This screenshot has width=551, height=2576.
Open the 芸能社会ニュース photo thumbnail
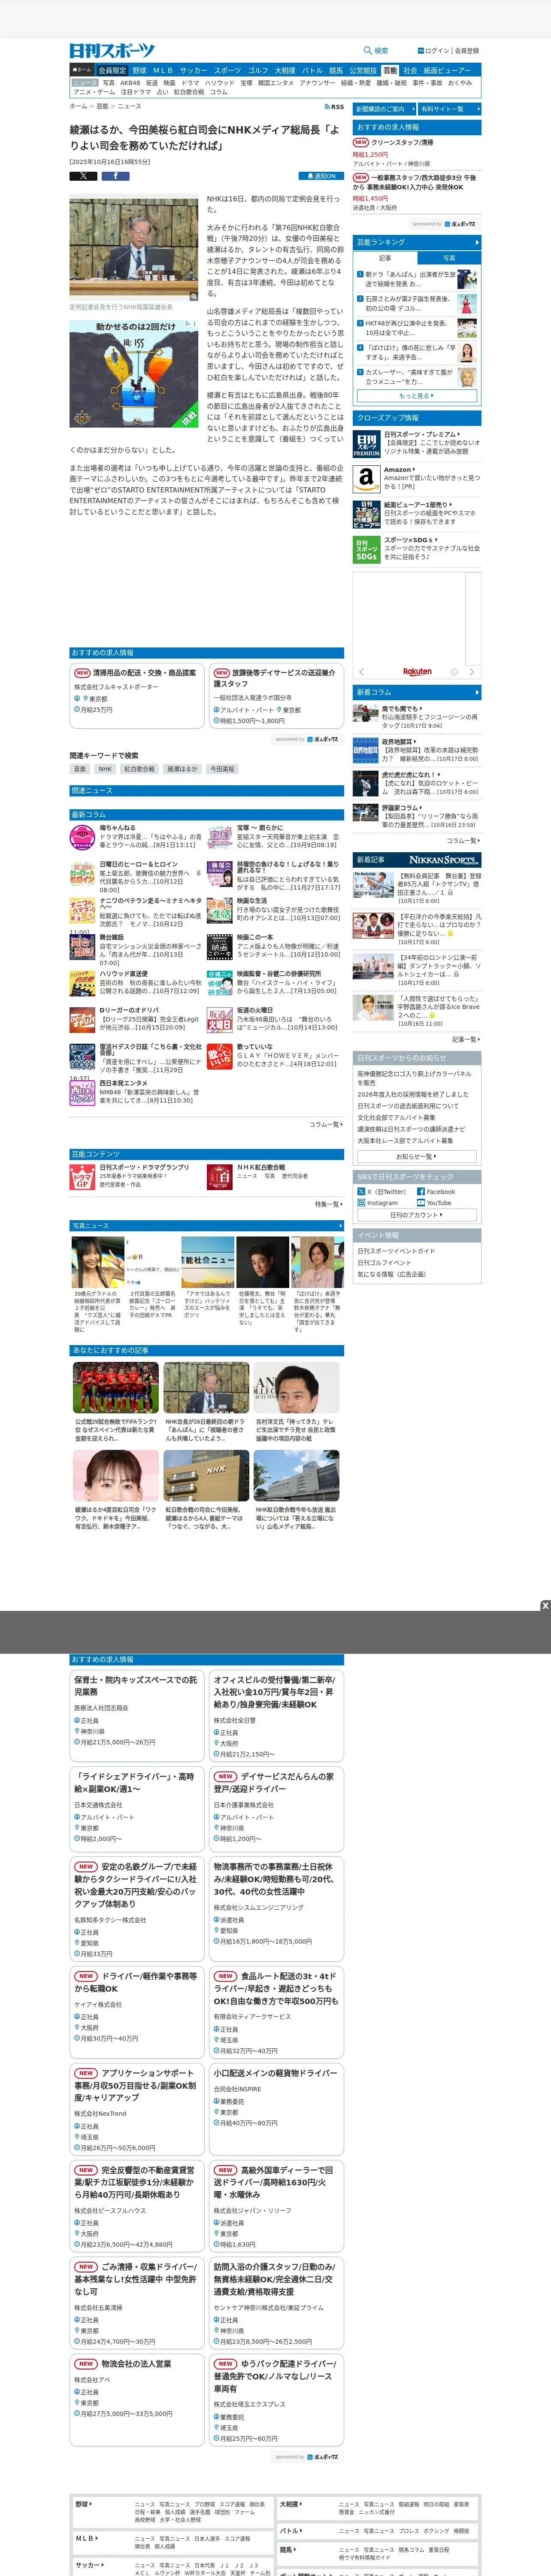coord(208,1262)
